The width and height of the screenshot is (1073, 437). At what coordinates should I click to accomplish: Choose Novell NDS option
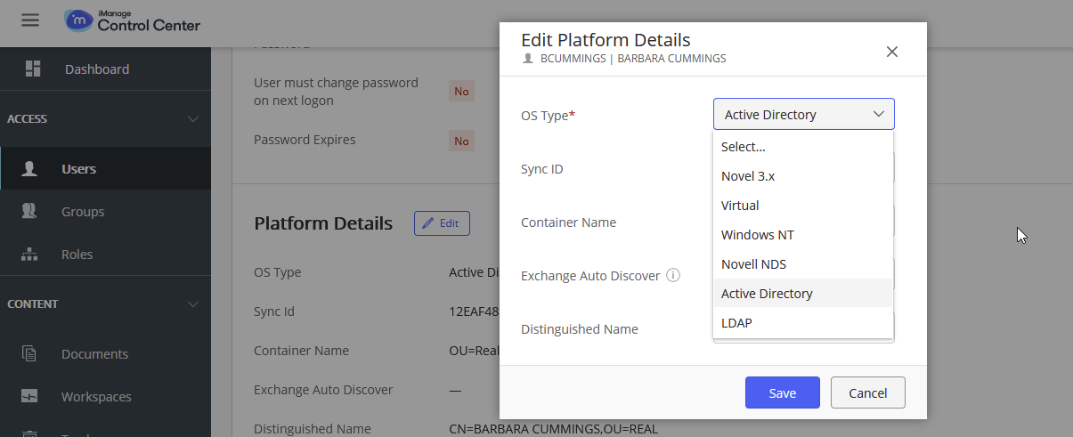pyautogui.click(x=753, y=264)
